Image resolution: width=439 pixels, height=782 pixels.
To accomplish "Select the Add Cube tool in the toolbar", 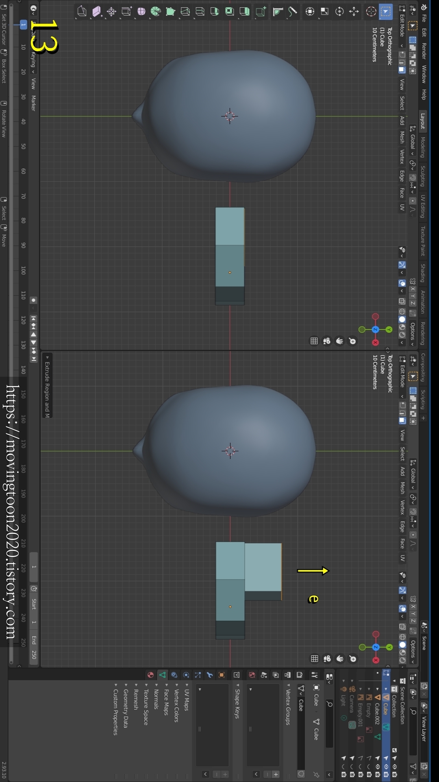I will pyautogui.click(x=261, y=12).
